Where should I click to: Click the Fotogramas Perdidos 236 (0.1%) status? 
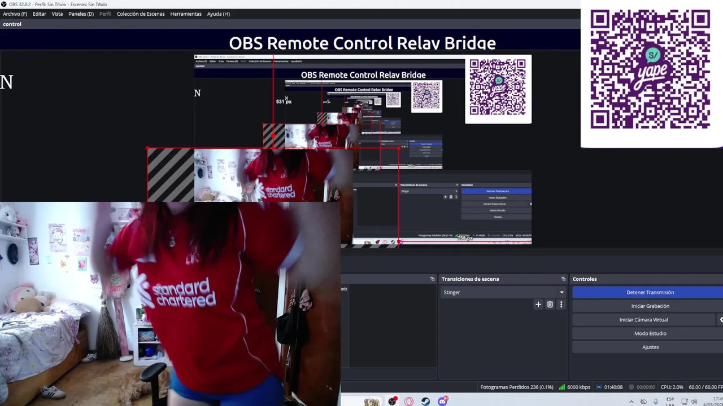click(x=517, y=387)
